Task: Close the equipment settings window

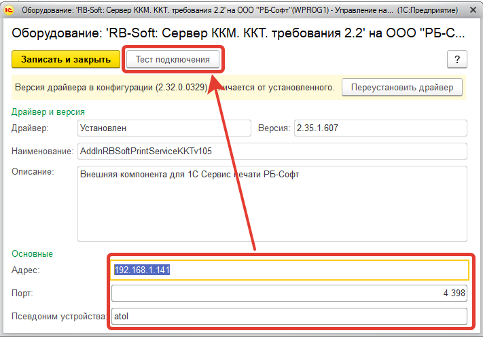Action: click(473, 10)
